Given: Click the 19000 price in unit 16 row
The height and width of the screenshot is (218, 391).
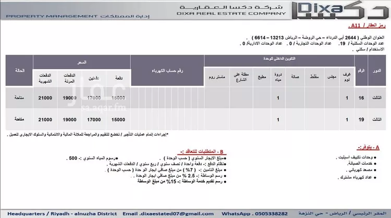Looking at the screenshot, I should (69, 98).
